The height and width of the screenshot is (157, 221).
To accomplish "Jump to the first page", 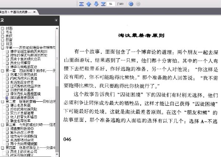I will pos(81,4).
